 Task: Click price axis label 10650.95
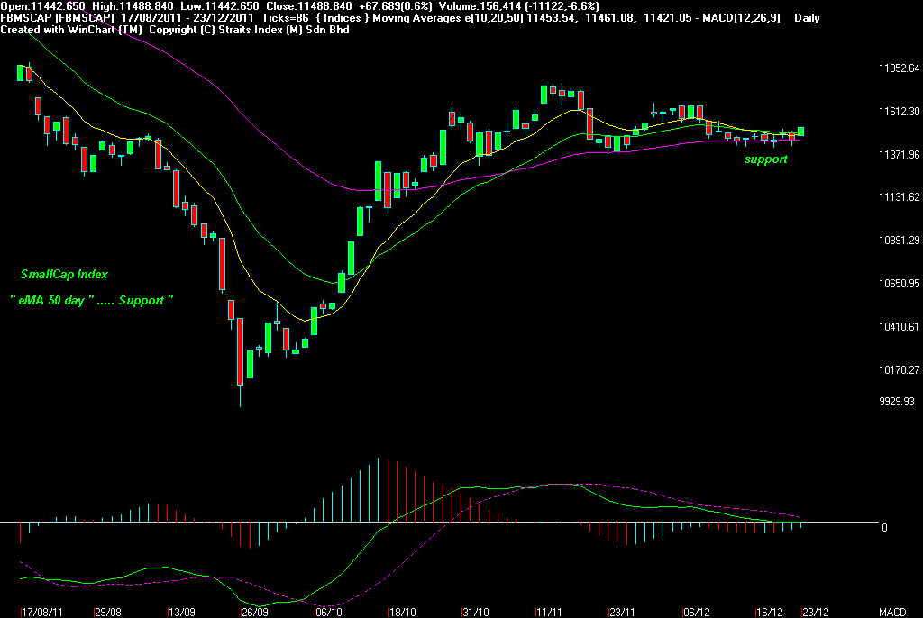899,284
